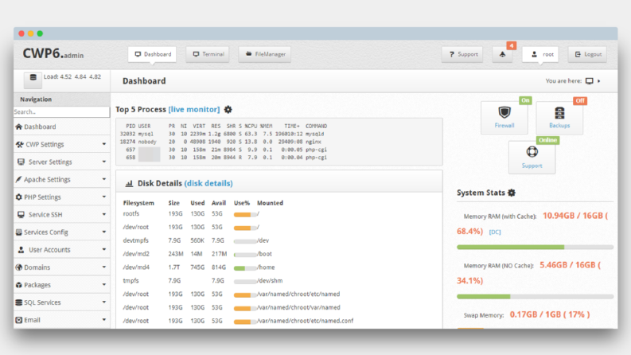This screenshot has height=355, width=631.
Task: Open the Firewall shield icon
Action: tap(504, 112)
